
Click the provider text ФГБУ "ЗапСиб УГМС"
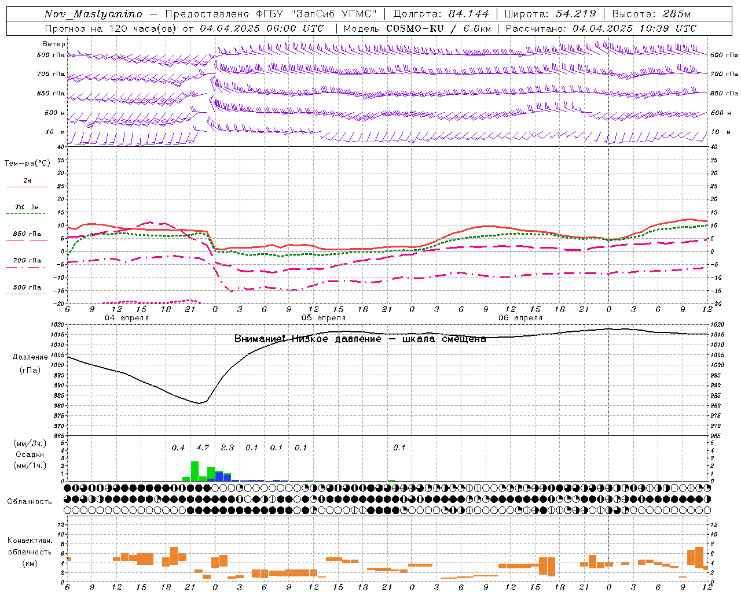click(317, 14)
